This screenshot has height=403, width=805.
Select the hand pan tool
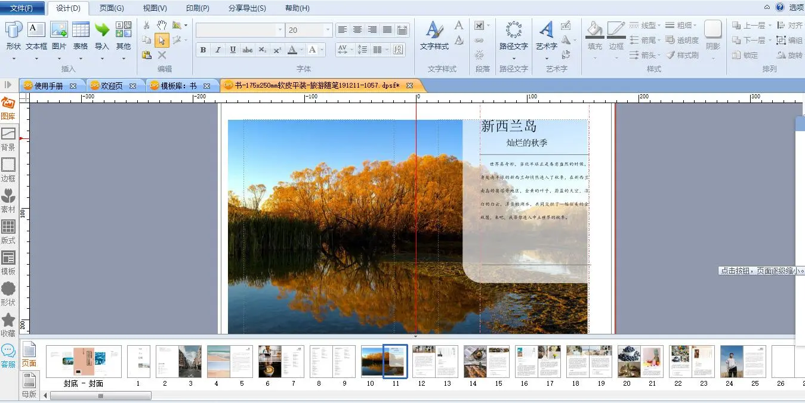click(x=162, y=25)
